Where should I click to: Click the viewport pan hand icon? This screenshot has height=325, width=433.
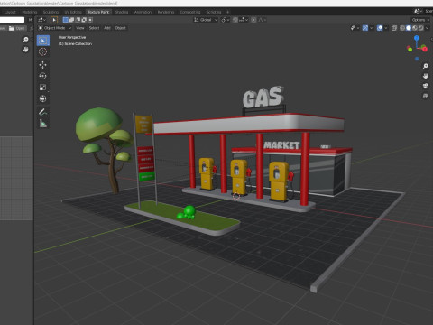pos(426,76)
